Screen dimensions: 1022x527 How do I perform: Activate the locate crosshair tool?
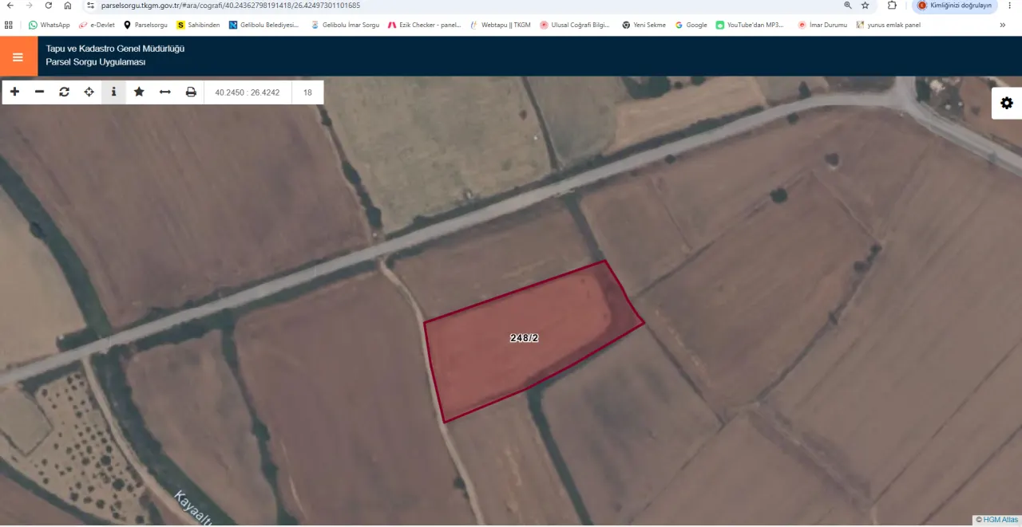(89, 92)
